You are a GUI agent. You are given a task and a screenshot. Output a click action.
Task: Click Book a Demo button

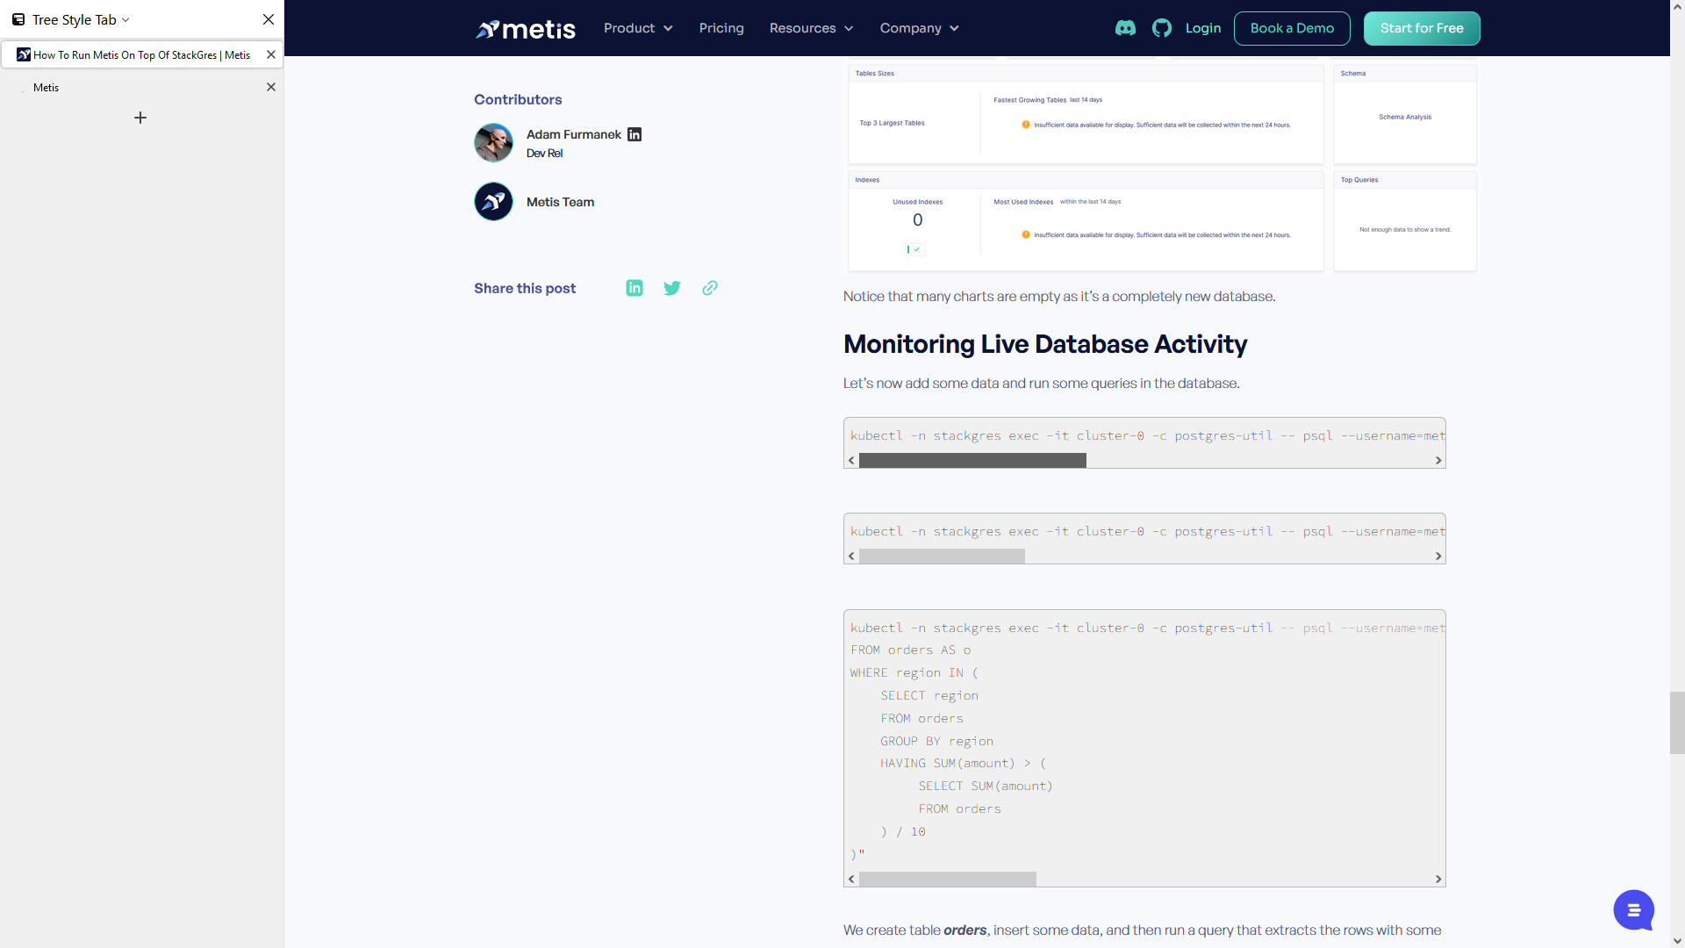[1292, 28]
